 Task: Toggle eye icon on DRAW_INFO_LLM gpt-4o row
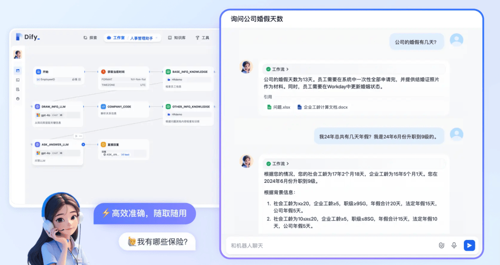click(x=61, y=115)
